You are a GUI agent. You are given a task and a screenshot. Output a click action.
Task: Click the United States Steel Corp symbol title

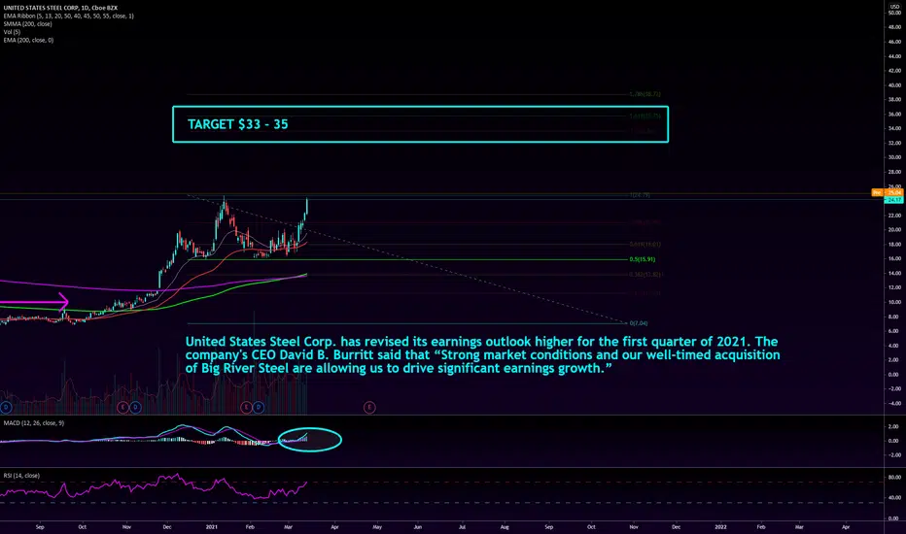click(x=60, y=8)
